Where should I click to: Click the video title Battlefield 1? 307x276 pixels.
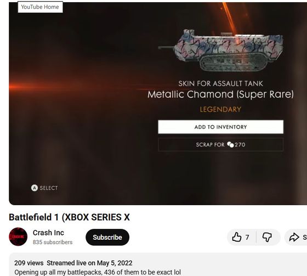(69, 217)
